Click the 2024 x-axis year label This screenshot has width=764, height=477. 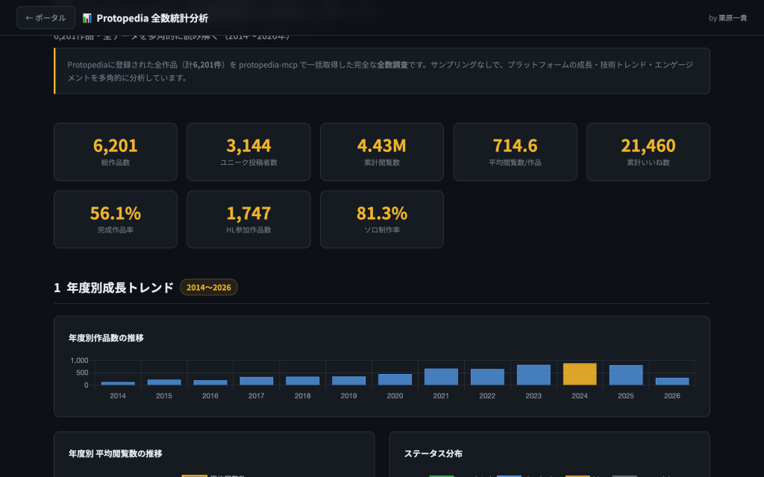pos(580,396)
